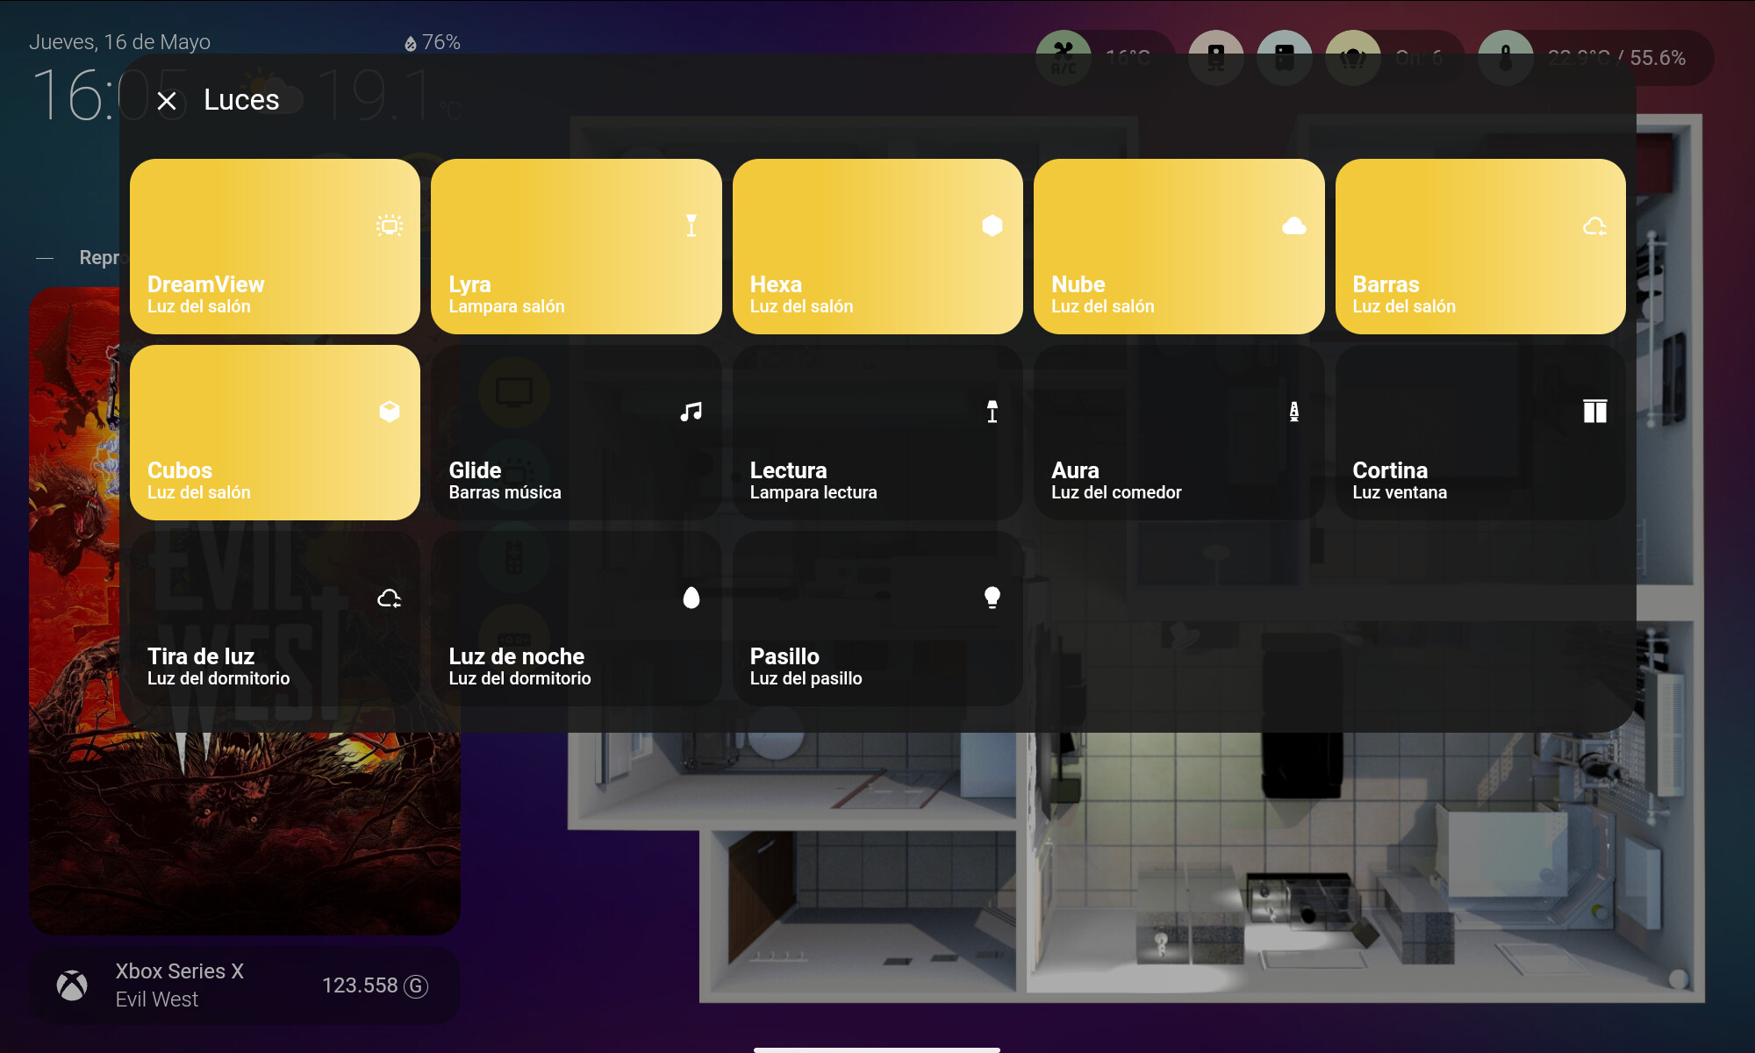
Task: Click the Pasillo light bulb icon
Action: [992, 598]
